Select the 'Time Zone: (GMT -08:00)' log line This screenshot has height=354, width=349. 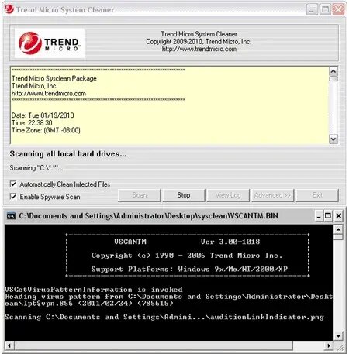point(46,130)
